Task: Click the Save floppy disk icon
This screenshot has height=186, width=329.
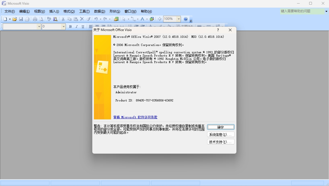Action: pyautogui.click(x=21, y=19)
